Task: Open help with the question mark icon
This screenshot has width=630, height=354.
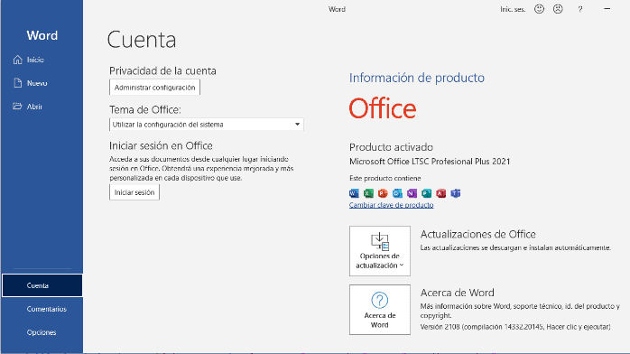Action: [580, 9]
